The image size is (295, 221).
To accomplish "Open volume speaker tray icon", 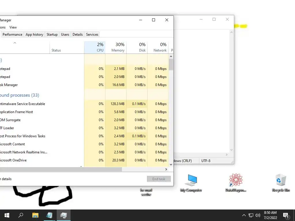I will [x=258, y=215].
